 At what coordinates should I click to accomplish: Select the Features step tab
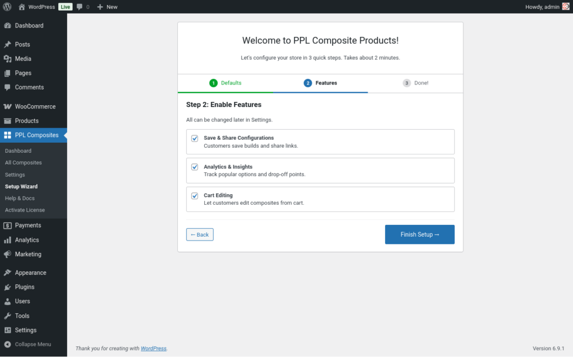321,83
